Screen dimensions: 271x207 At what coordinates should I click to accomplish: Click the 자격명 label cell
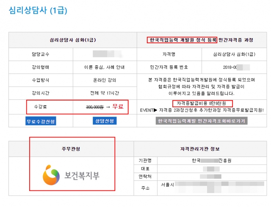[x=169, y=54]
